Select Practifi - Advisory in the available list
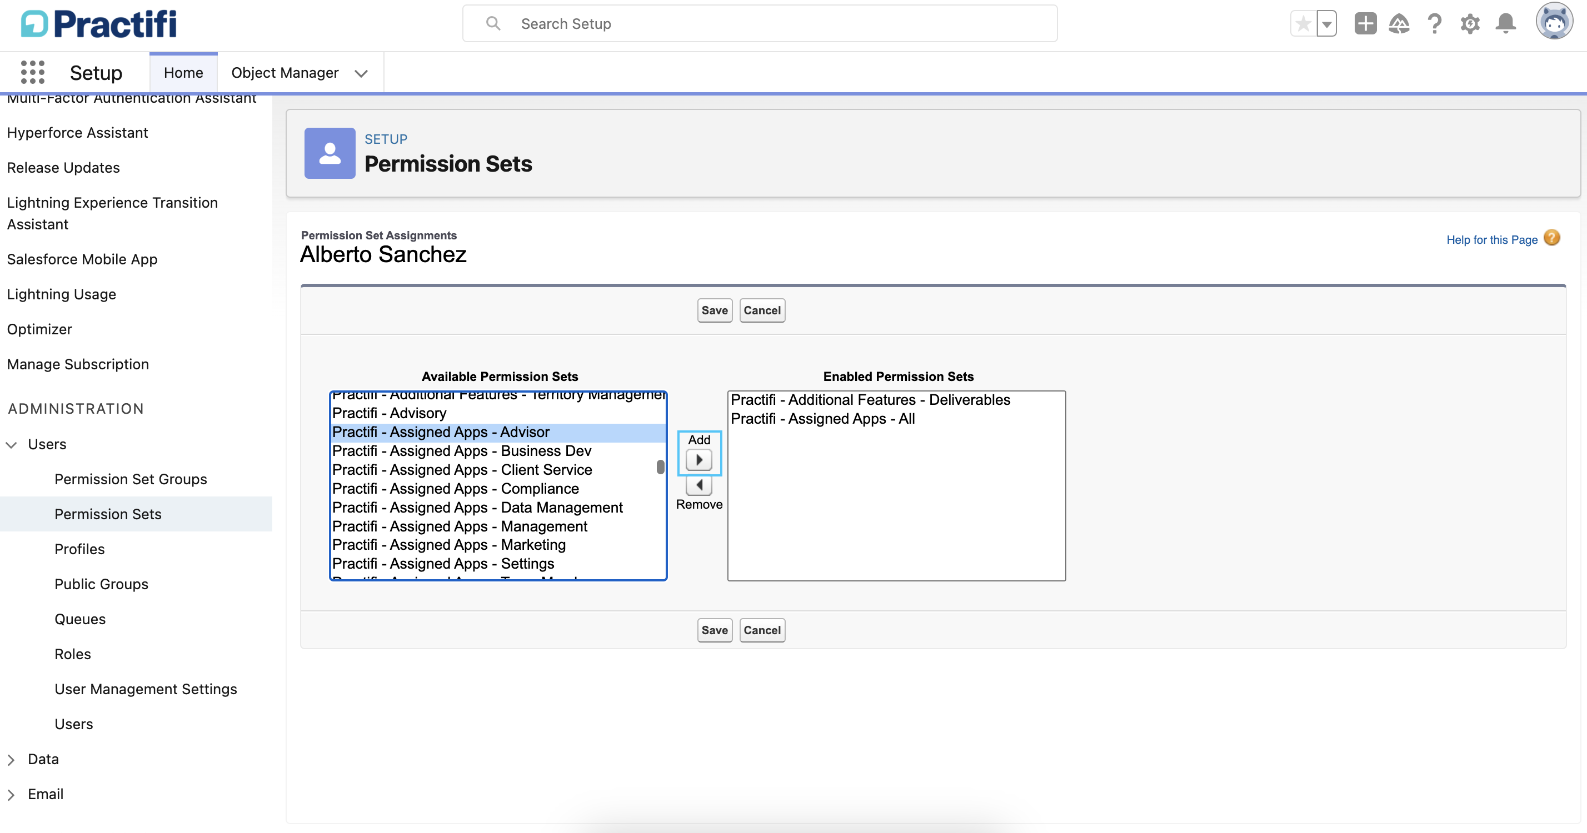The image size is (1587, 833). pos(498,413)
